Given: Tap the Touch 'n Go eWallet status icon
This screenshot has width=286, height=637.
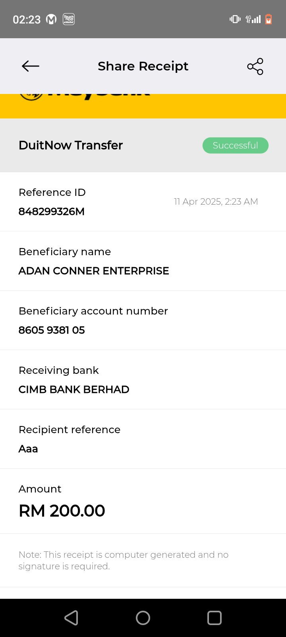Looking at the screenshot, I should click(x=69, y=19).
